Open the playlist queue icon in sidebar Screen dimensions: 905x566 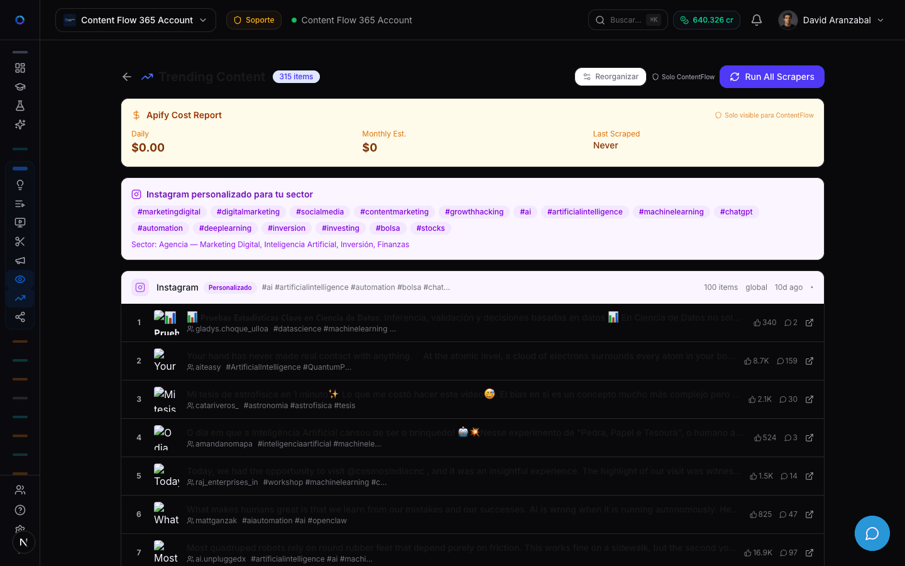(x=20, y=204)
